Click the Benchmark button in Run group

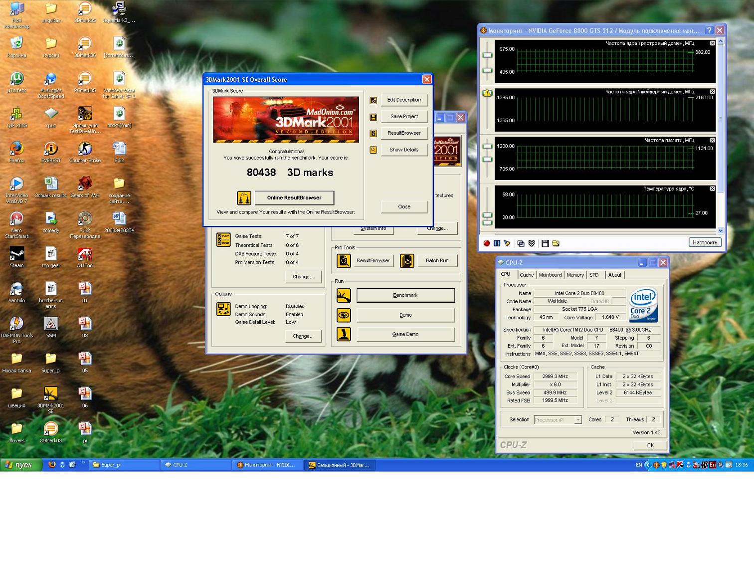(x=405, y=295)
